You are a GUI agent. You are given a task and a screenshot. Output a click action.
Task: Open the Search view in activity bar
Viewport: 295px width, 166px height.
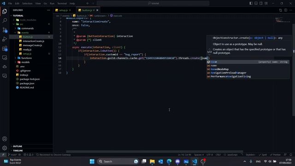pos(5,20)
